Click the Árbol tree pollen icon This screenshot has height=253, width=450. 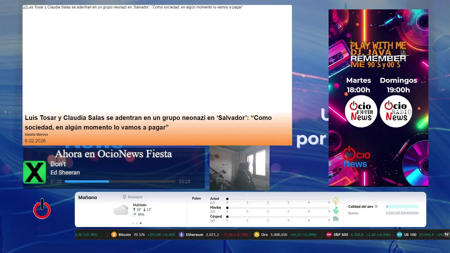(336, 201)
